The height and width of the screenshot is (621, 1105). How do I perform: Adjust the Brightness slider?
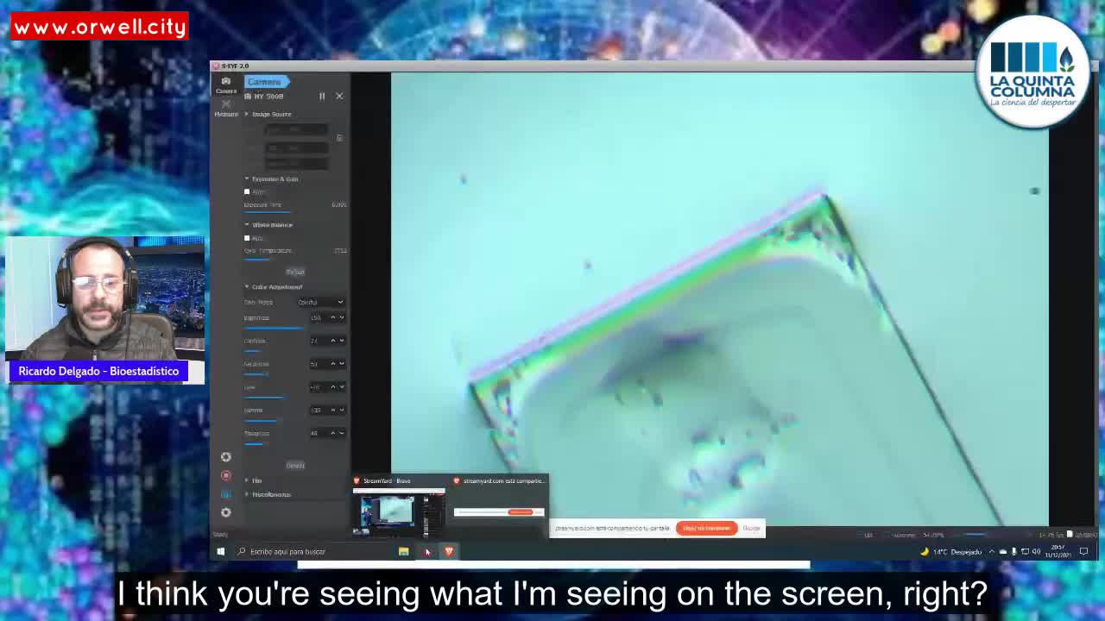pyautogui.click(x=275, y=328)
